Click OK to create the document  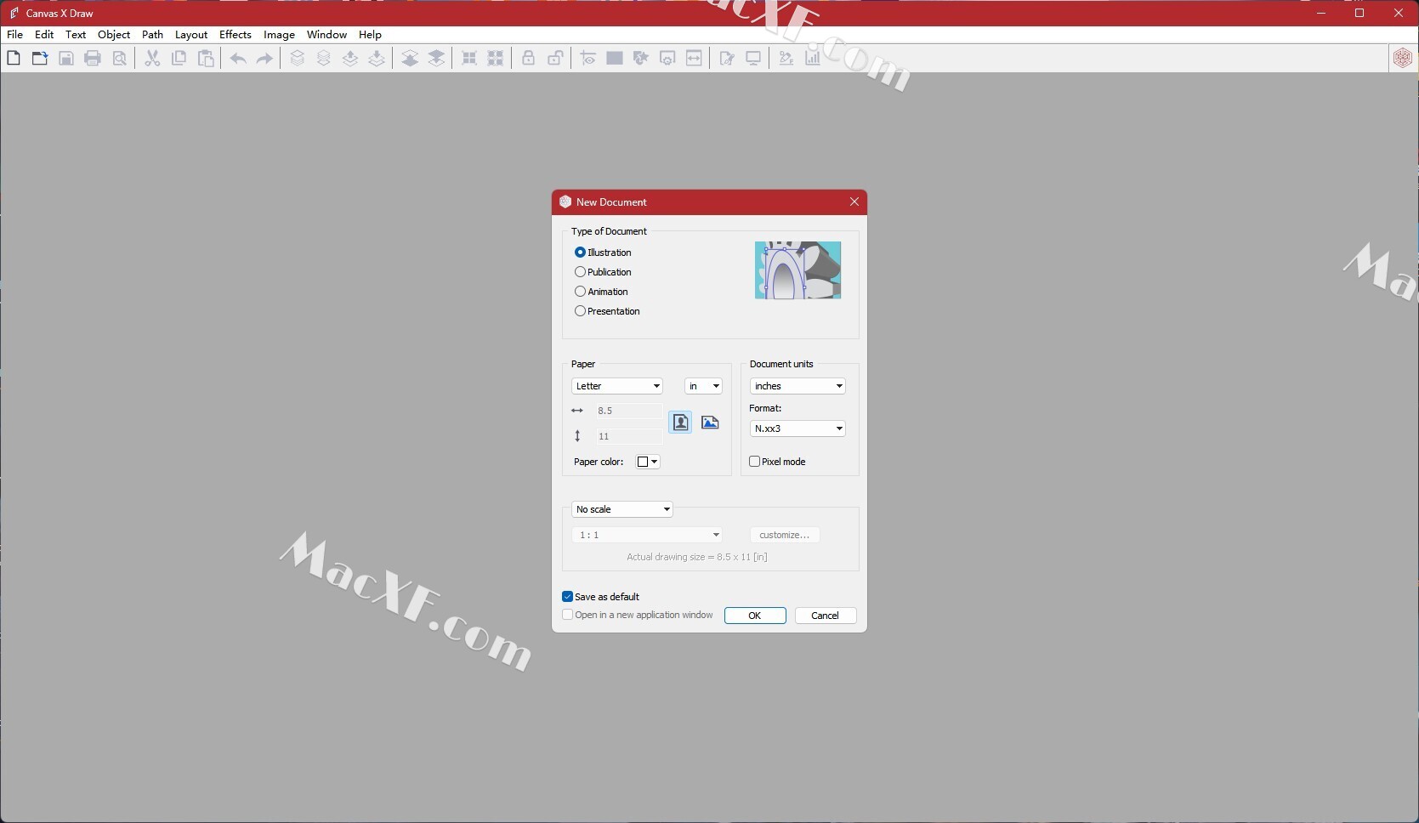tap(755, 616)
